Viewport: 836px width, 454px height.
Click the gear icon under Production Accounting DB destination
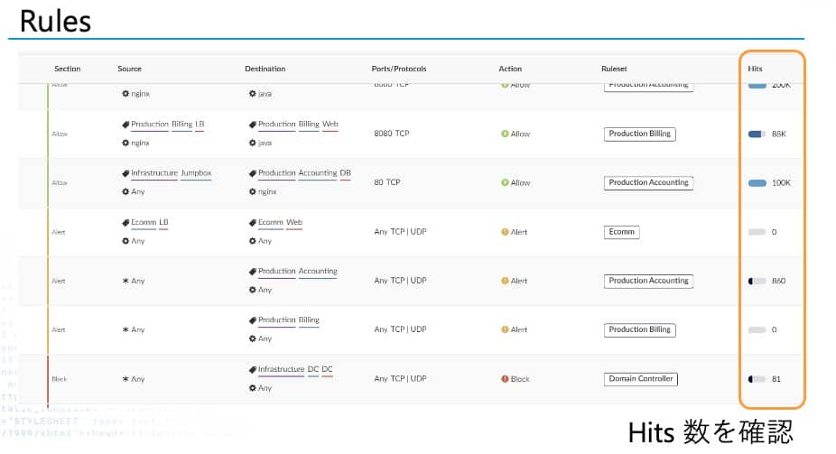253,191
